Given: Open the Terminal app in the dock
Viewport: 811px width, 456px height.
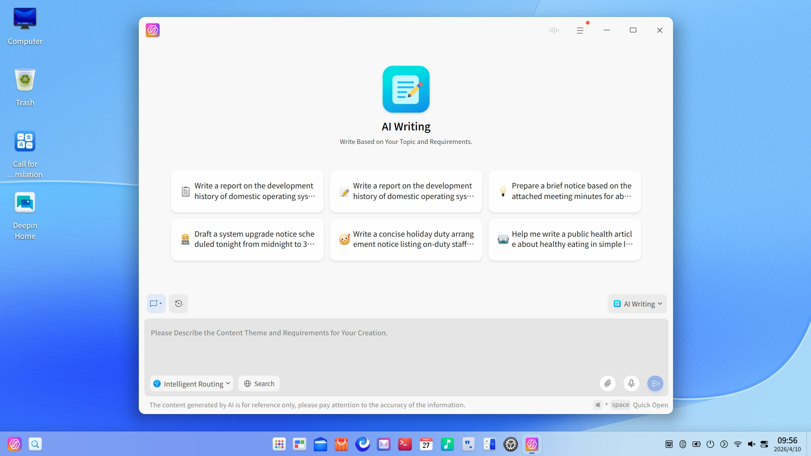Looking at the screenshot, I should coord(405,444).
